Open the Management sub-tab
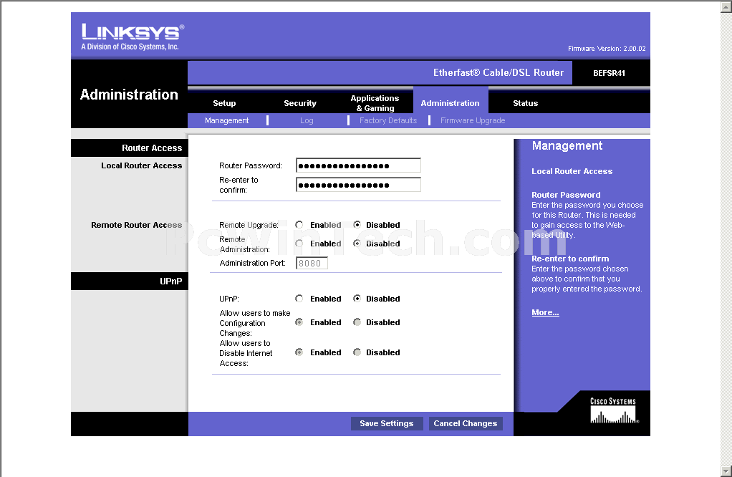Image resolution: width=732 pixels, height=477 pixels. coord(226,120)
